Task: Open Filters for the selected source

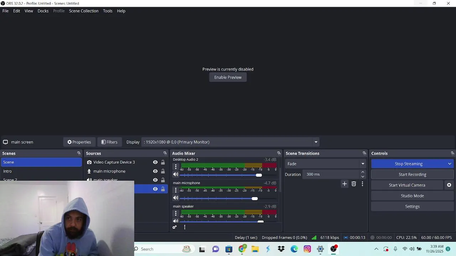Action: pos(109,142)
